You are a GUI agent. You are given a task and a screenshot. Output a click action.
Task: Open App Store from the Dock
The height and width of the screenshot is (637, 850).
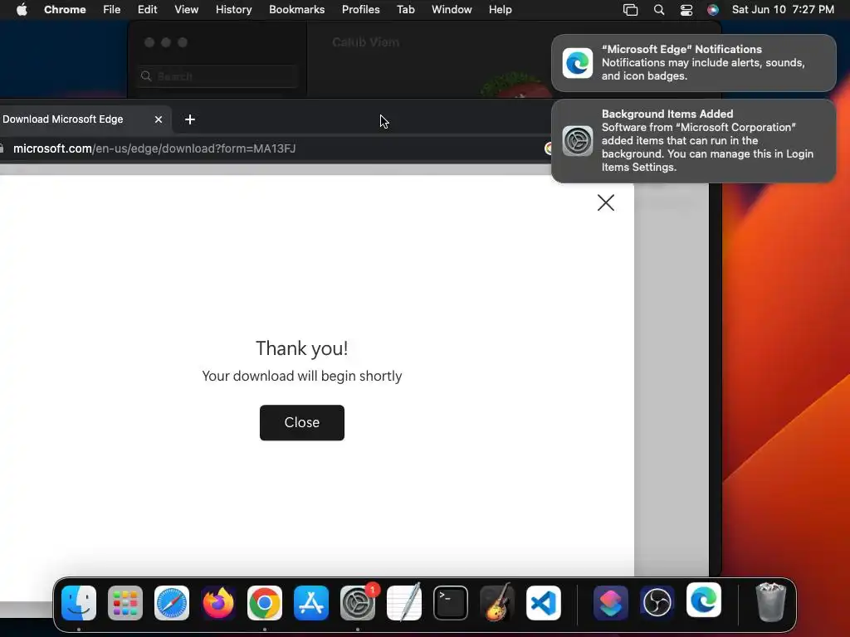[x=311, y=603]
